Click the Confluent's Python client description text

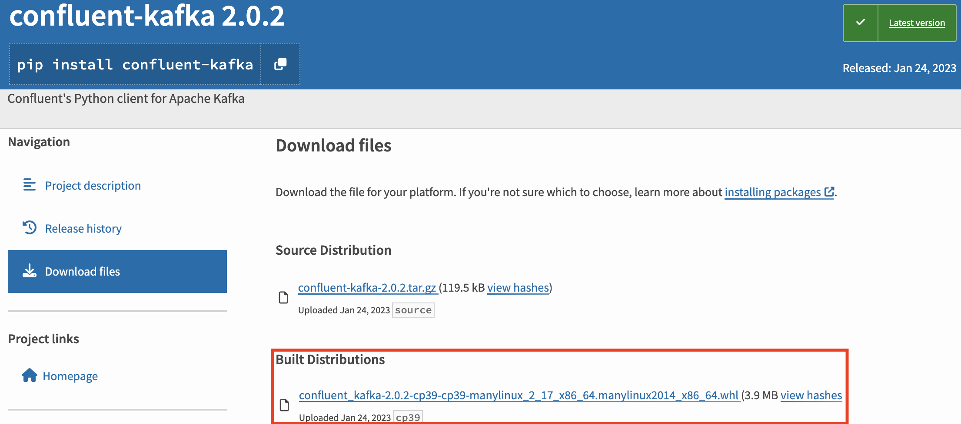coord(126,99)
